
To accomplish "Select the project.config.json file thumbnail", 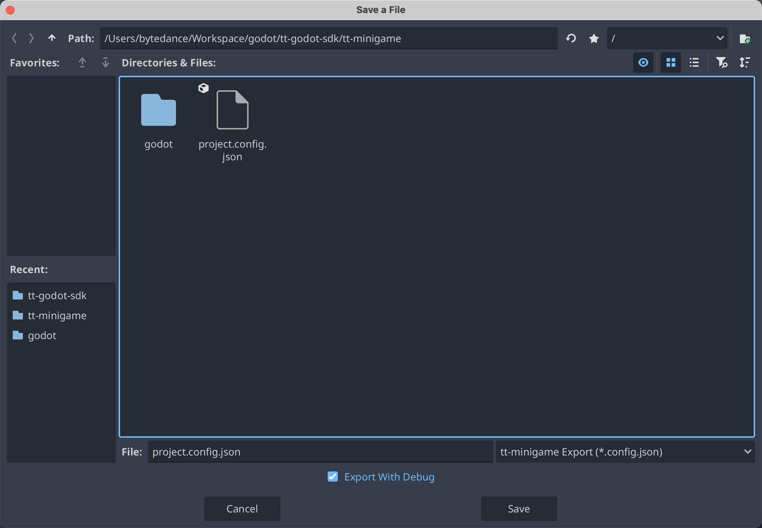I will pos(232,110).
